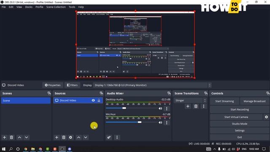270x152 pixels.
Task: Open the File menu
Action: 4,7
